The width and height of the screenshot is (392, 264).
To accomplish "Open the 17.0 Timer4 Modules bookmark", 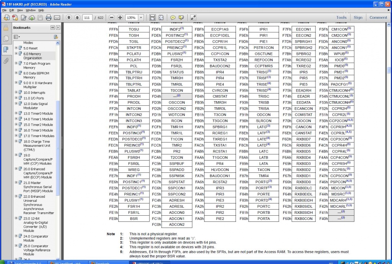I will [x=39, y=136].
